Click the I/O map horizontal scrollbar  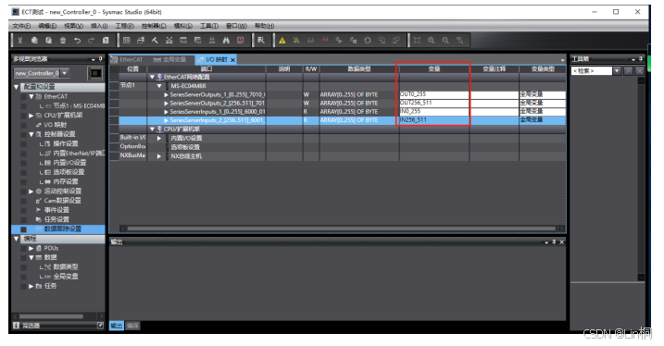342,229
